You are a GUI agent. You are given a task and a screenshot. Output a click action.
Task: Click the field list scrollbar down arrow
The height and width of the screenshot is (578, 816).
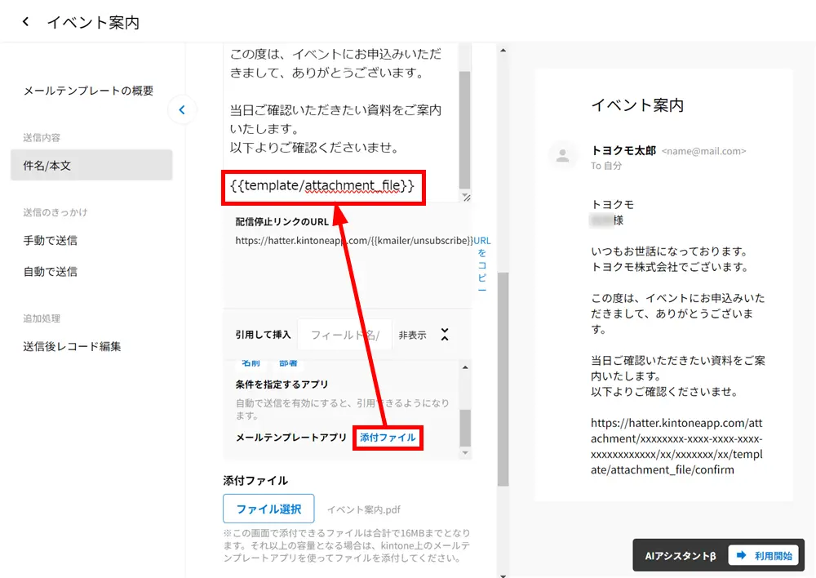[x=465, y=453]
